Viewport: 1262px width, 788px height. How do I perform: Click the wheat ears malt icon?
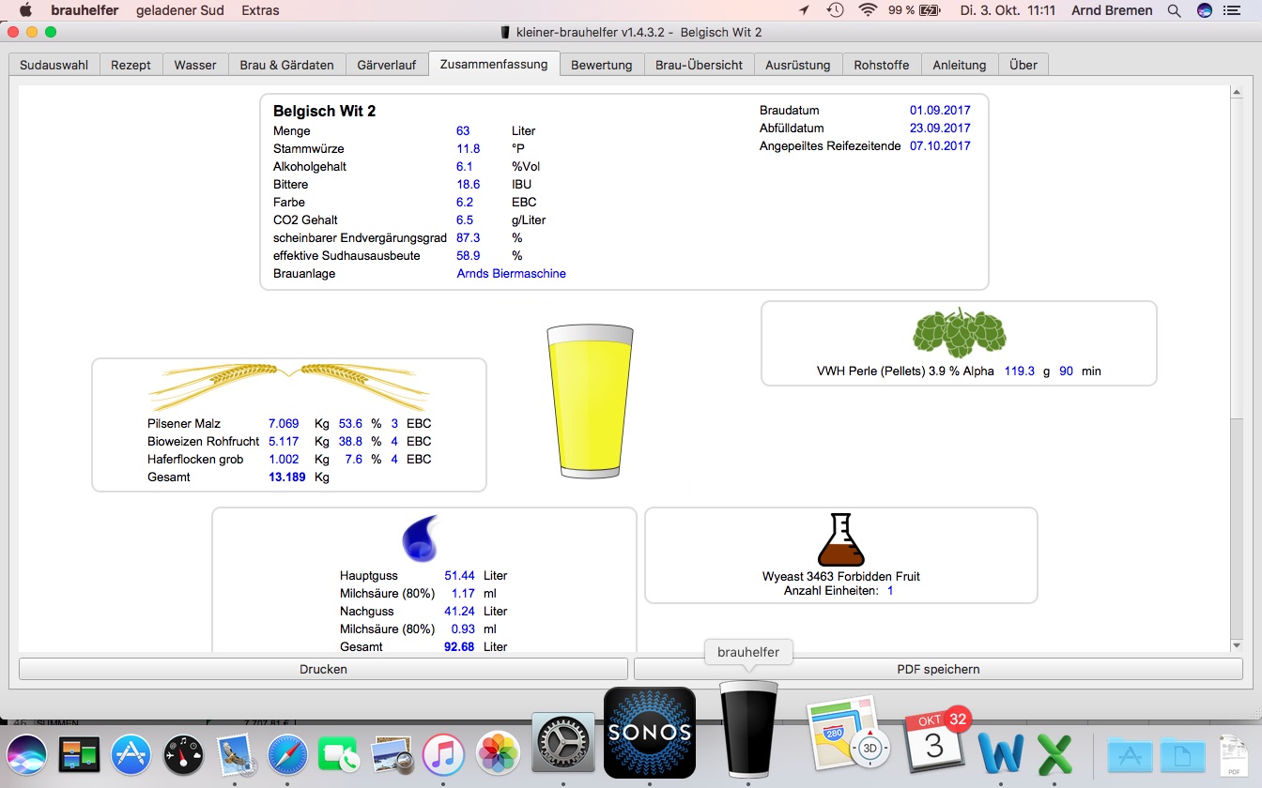pyautogui.click(x=289, y=382)
